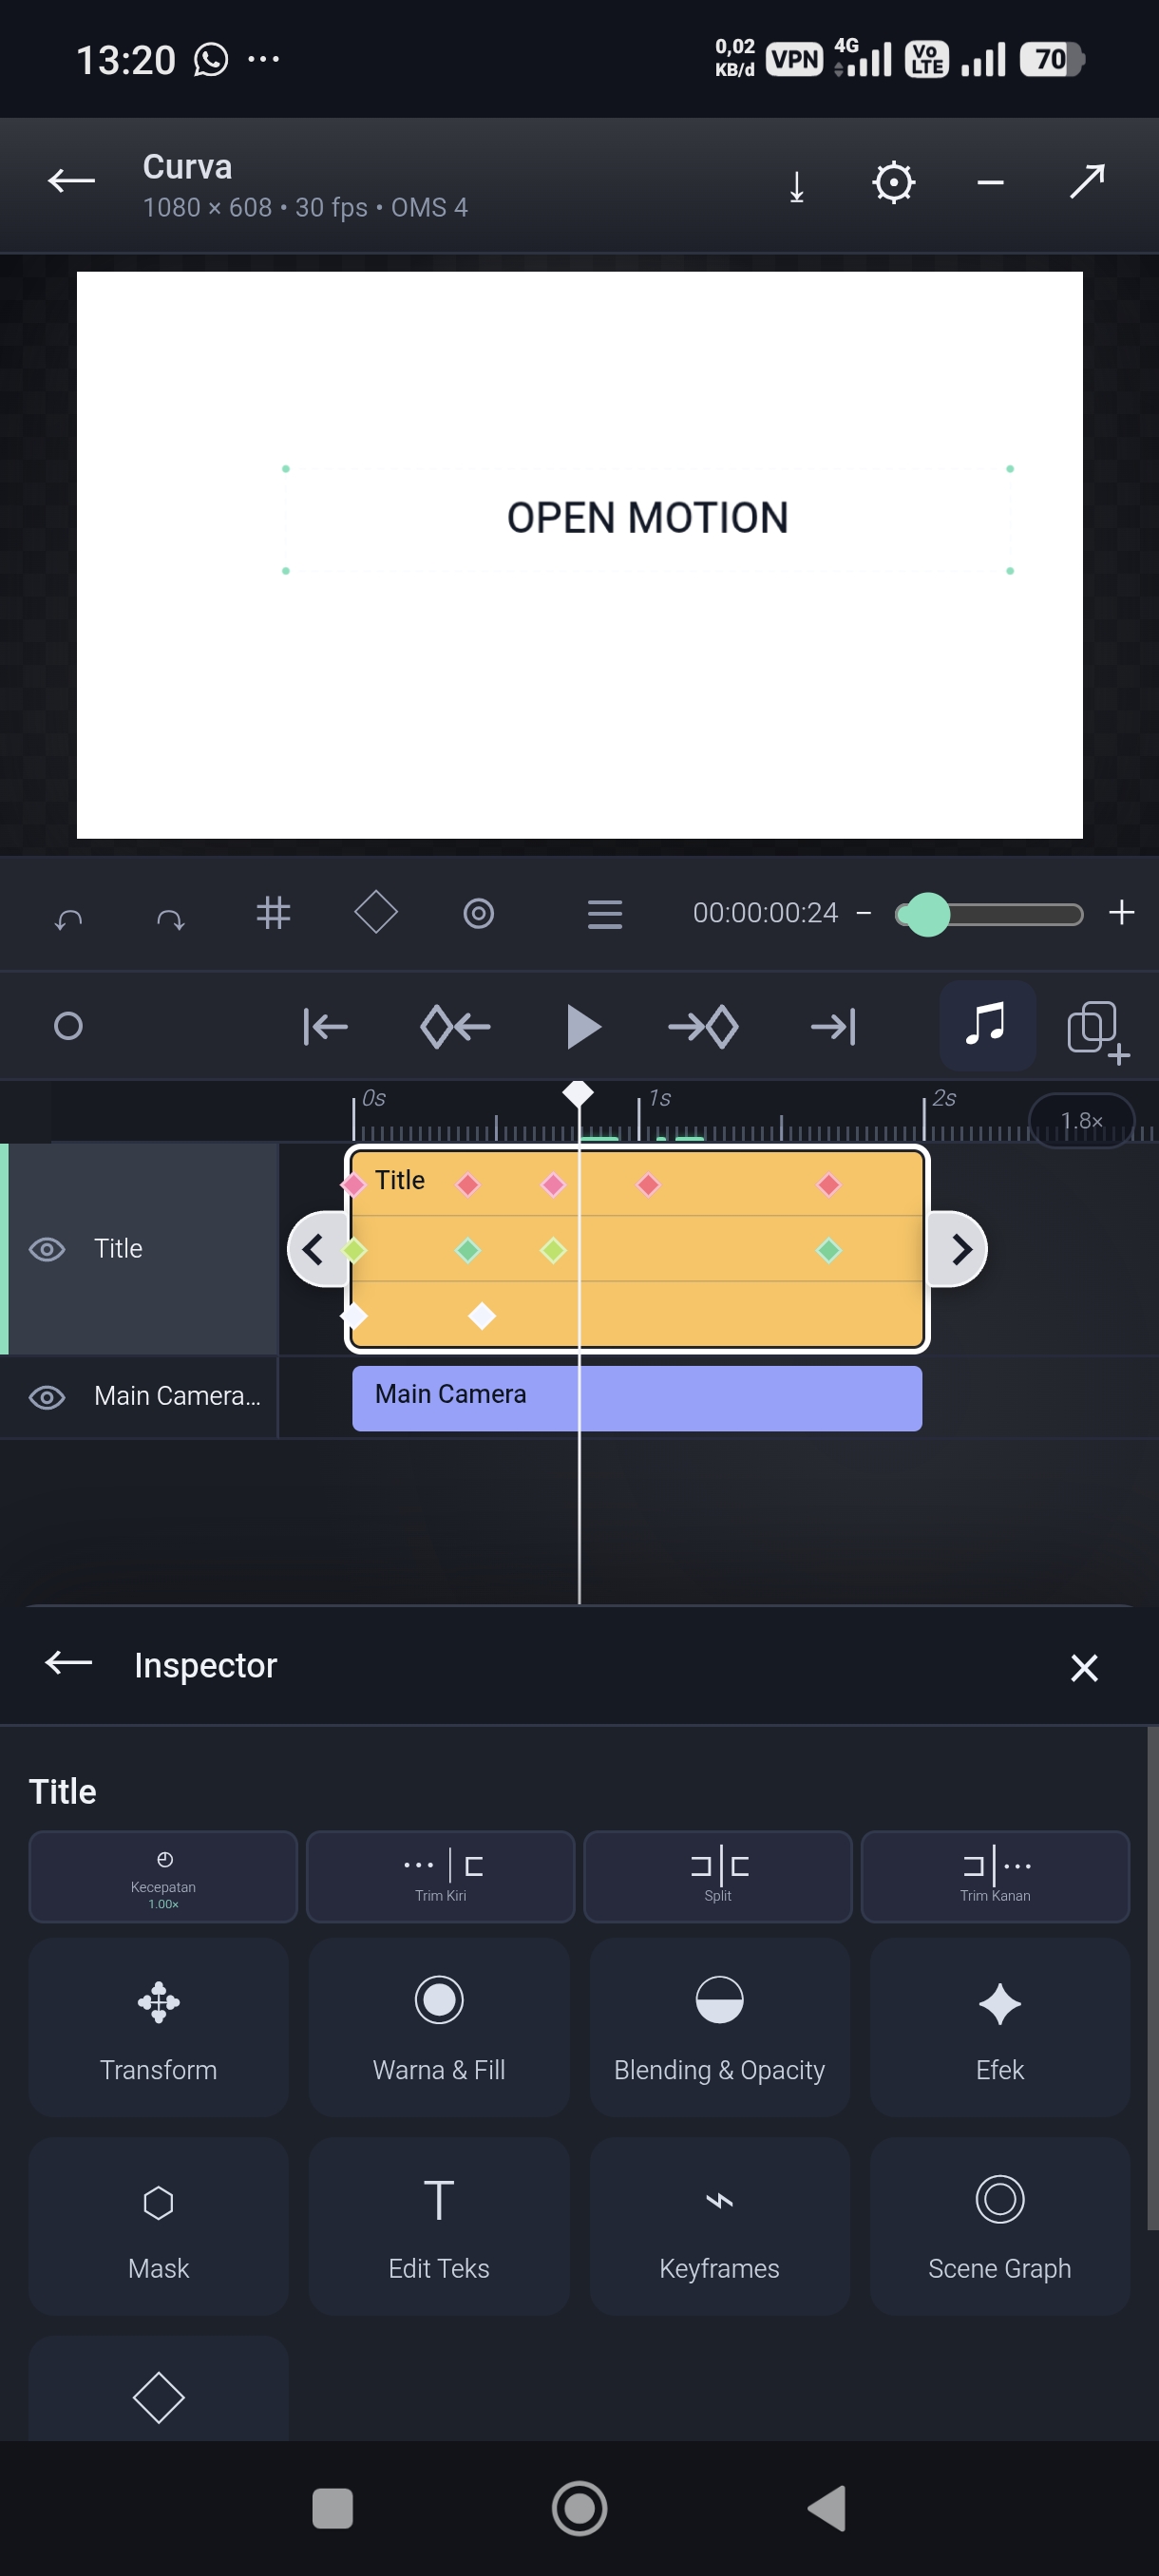Screen dimensions: 1159x2576
Task: Tap the minus icon in header
Action: point(990,182)
